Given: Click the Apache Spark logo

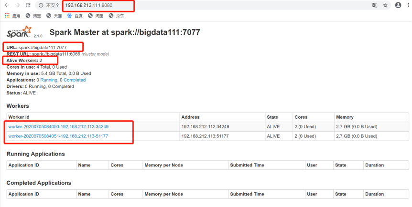Looking at the screenshot, I should click(x=19, y=32).
